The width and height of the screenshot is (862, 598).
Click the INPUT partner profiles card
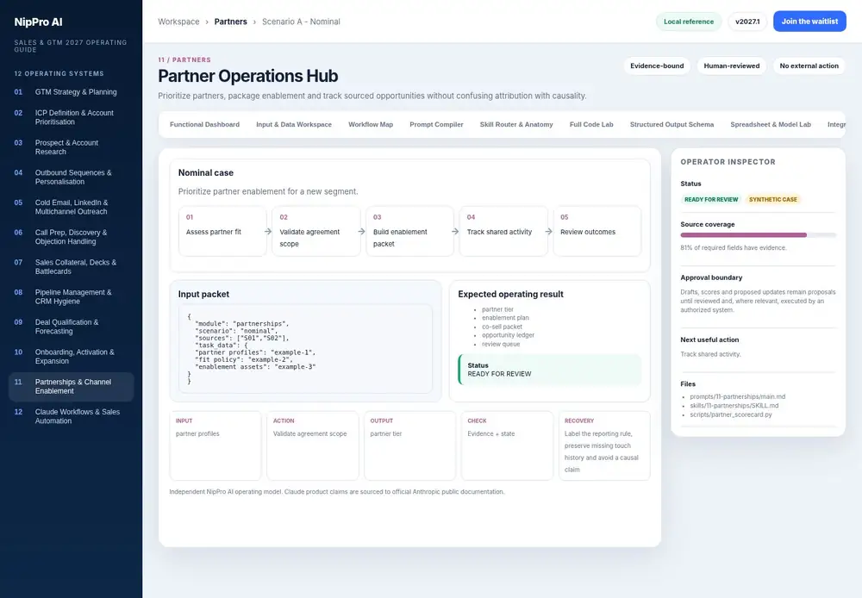coord(215,445)
